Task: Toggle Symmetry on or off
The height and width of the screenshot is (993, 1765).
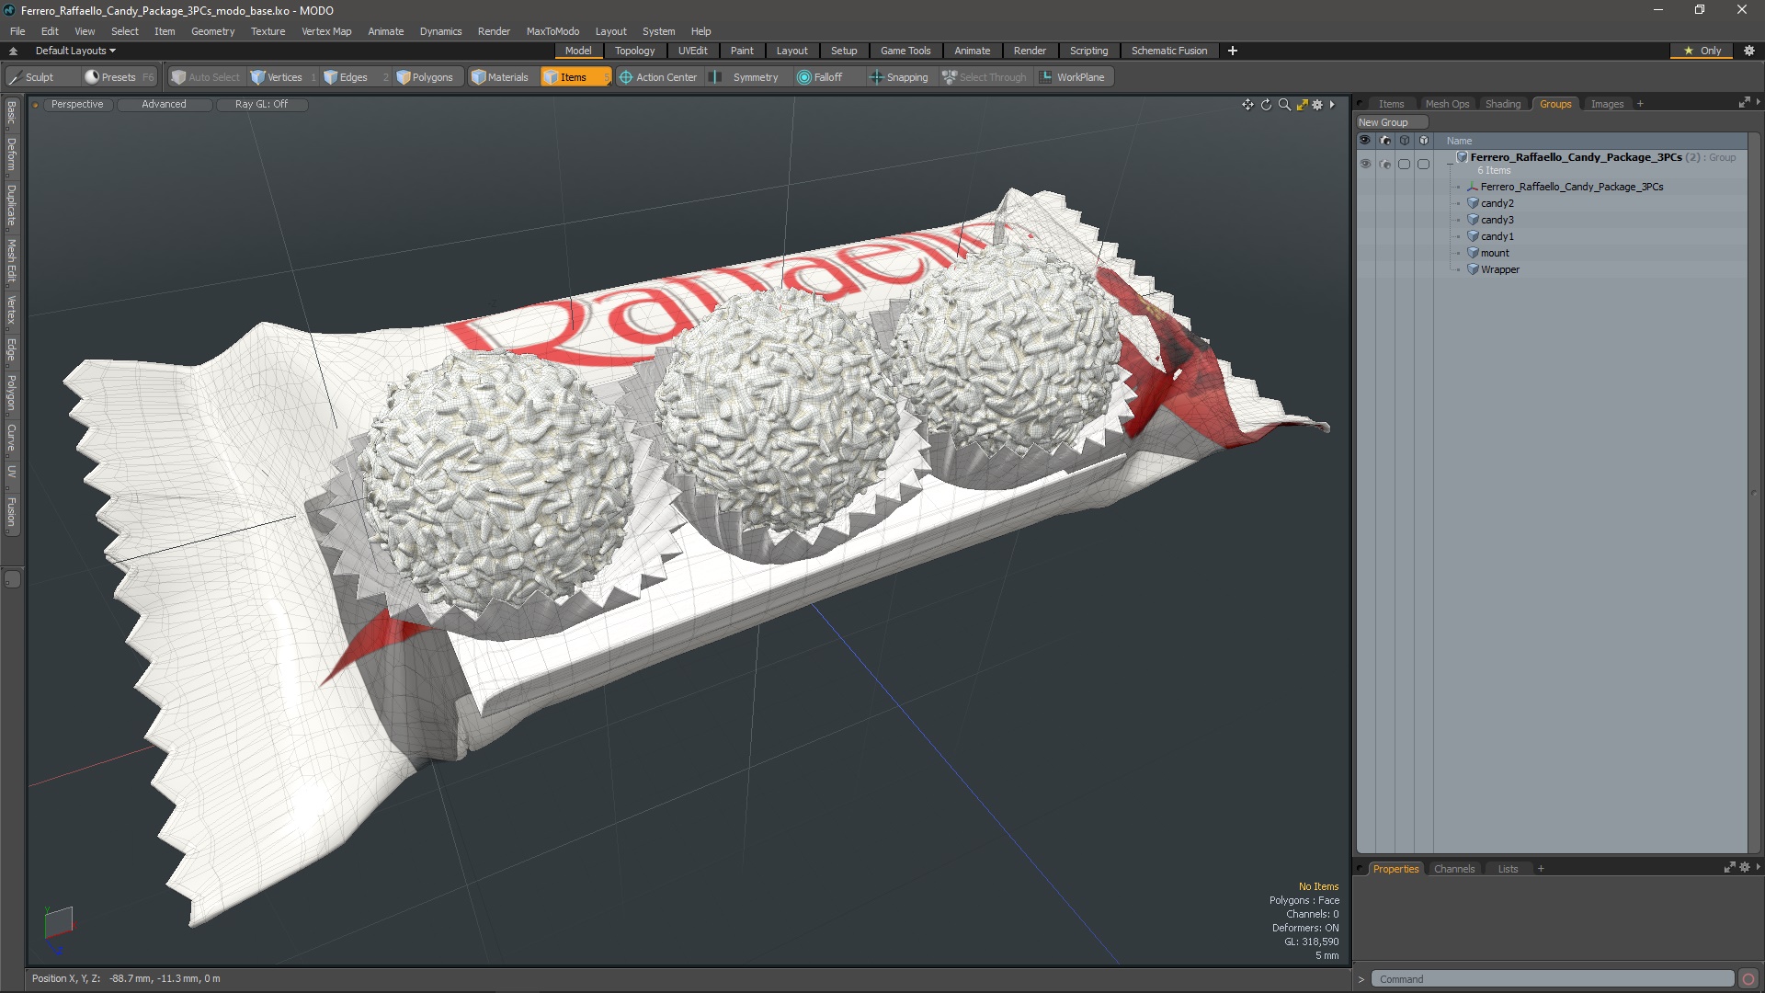Action: point(745,77)
